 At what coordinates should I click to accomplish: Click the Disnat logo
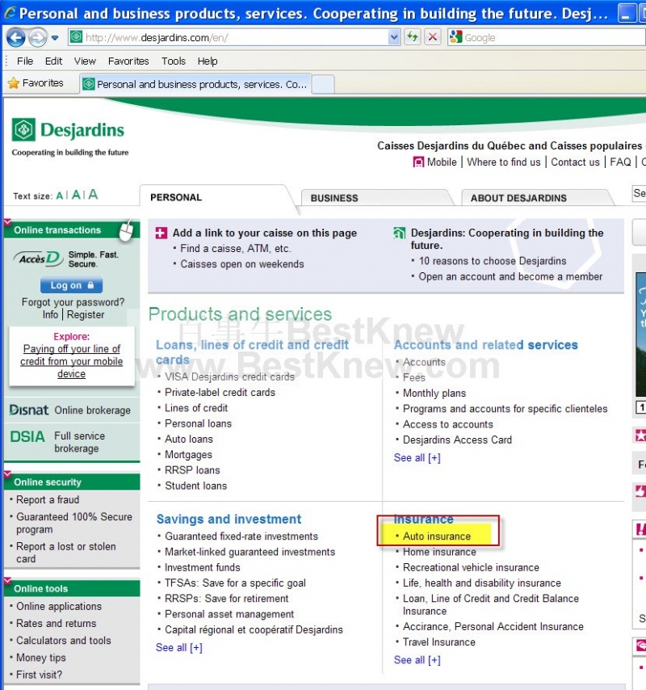[x=29, y=410]
